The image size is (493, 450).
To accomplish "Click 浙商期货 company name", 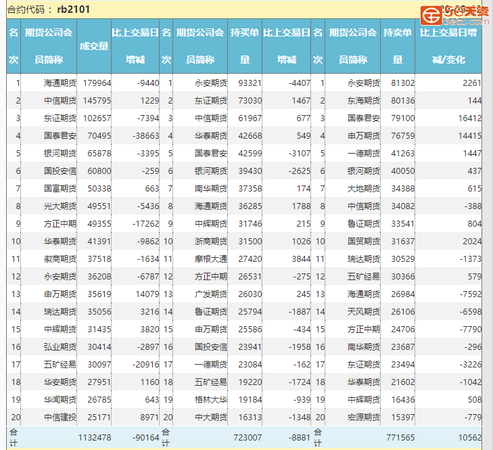I will [210, 242].
